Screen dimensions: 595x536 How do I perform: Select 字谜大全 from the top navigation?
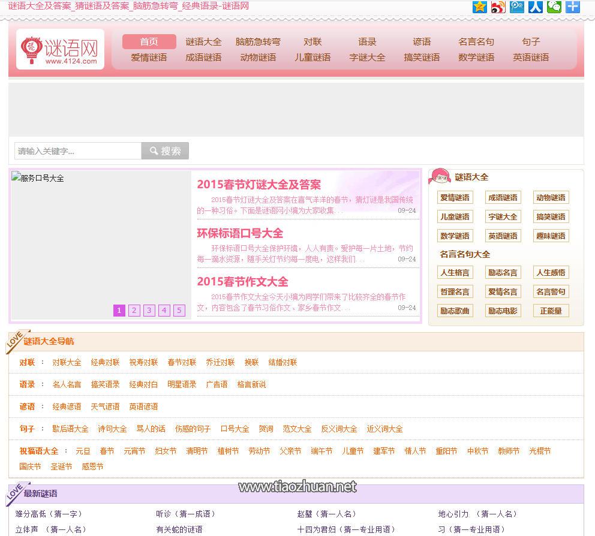367,57
